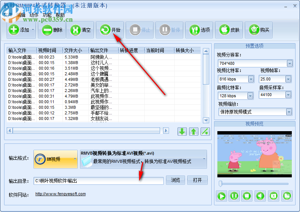Click the video preview seek slider handle

coord(220,184)
